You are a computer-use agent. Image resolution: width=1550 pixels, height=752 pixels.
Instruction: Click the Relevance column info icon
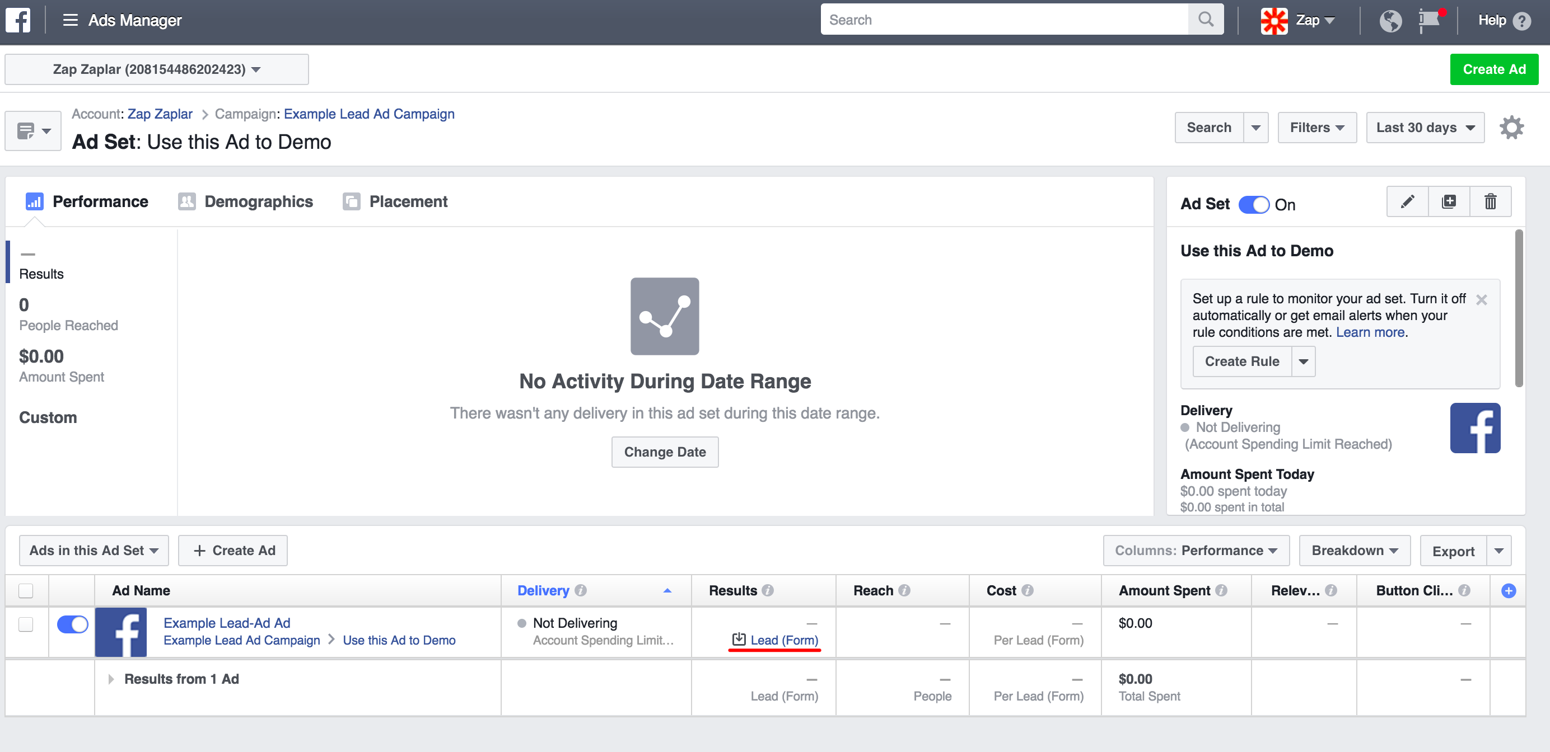pyautogui.click(x=1331, y=590)
